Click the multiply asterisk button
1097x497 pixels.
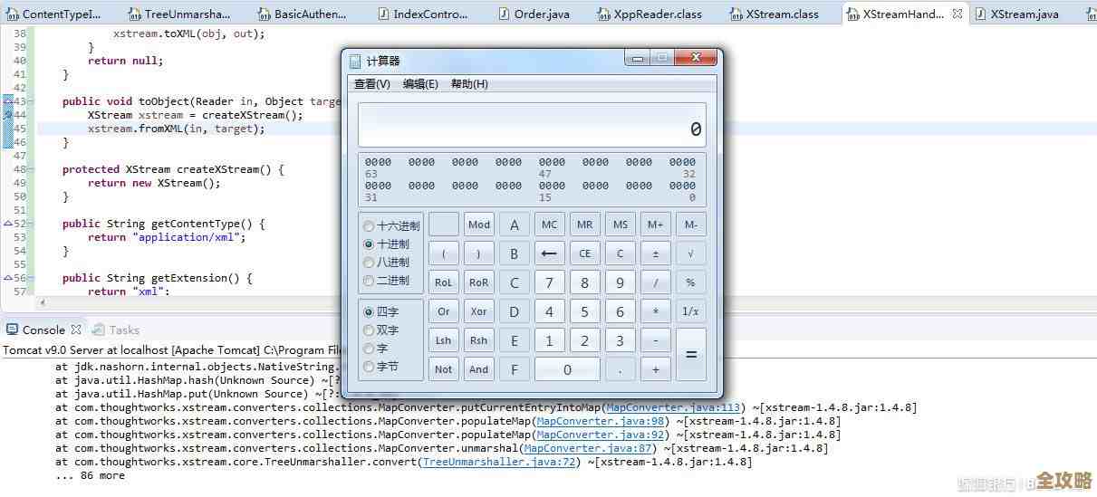(655, 311)
